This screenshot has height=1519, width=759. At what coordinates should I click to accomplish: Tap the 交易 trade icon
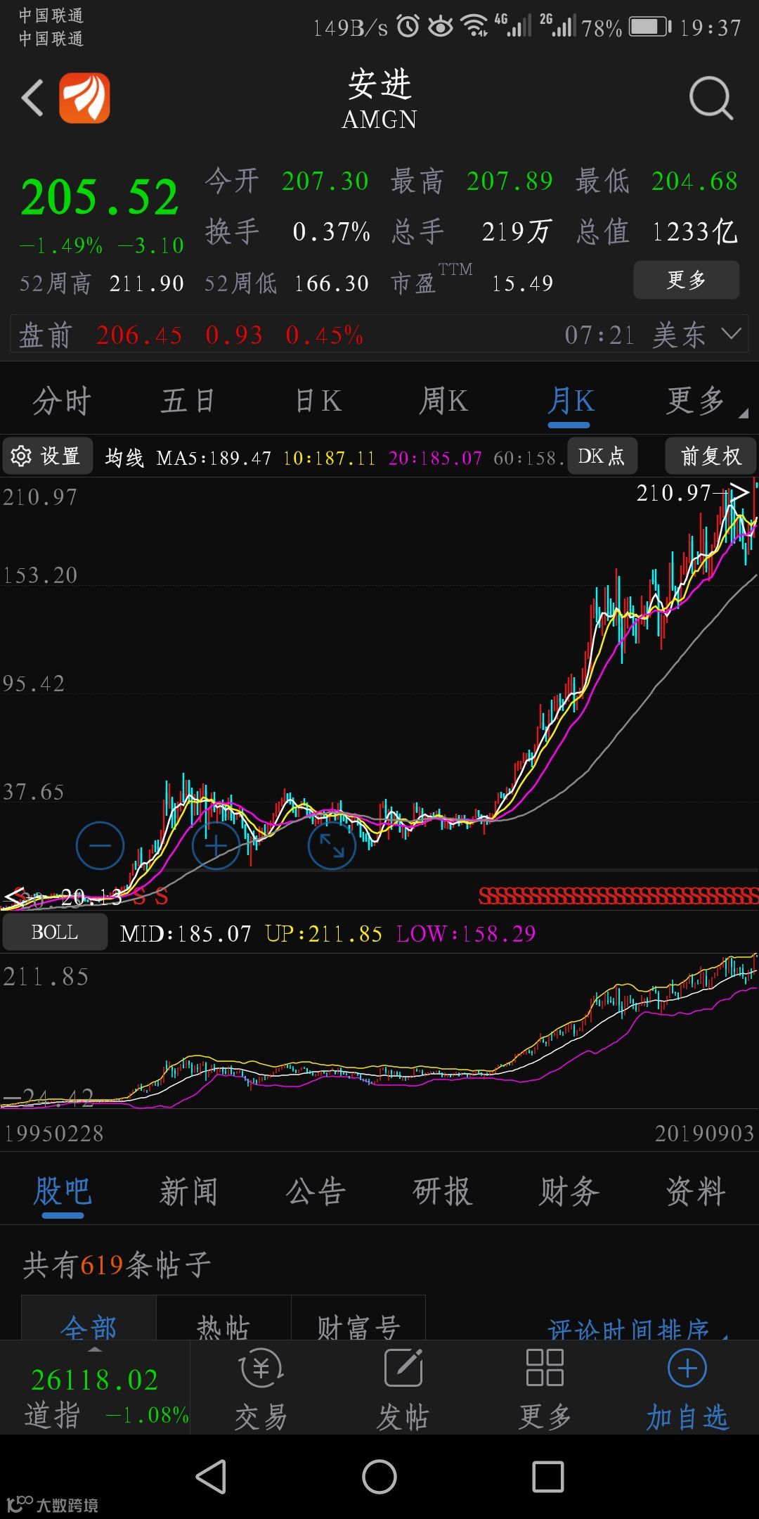coord(261,1389)
